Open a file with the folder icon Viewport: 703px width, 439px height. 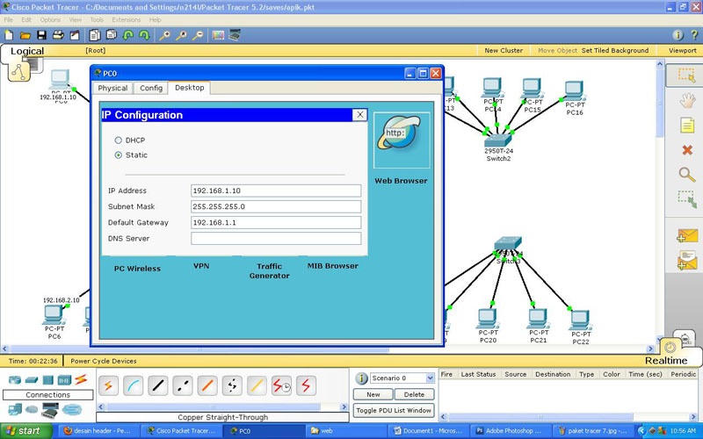click(25, 35)
